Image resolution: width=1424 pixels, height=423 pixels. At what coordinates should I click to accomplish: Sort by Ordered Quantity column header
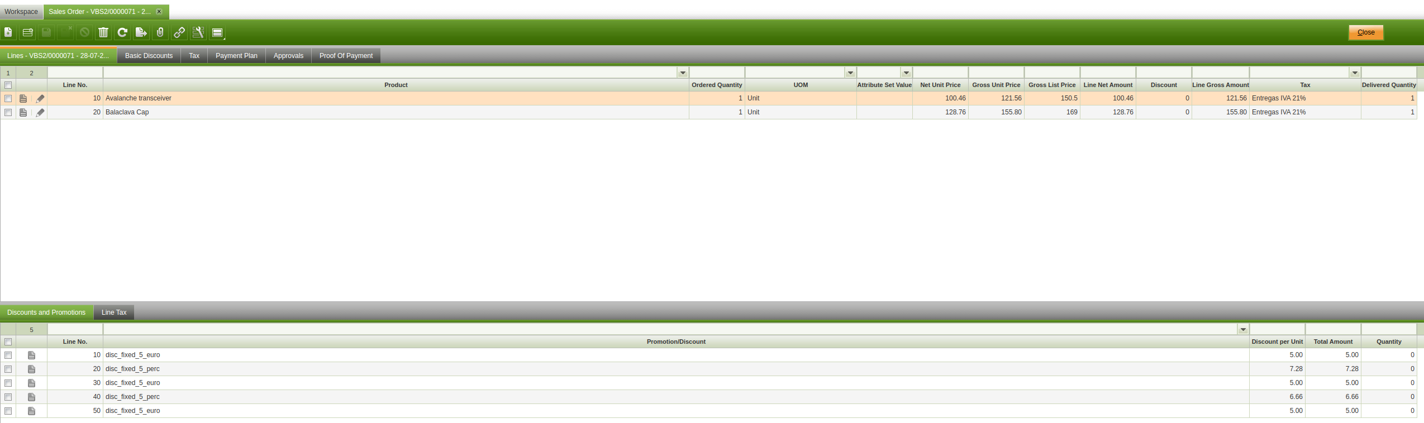pos(717,85)
